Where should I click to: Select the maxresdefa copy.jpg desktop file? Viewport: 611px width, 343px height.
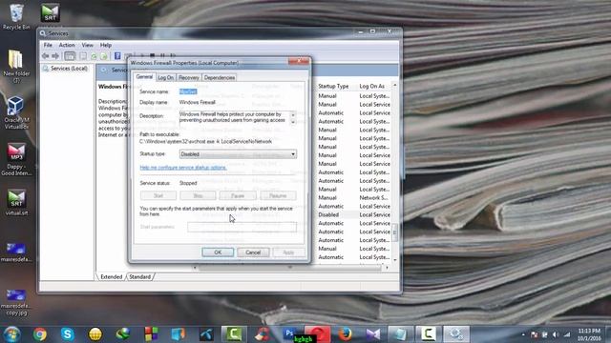(16, 302)
